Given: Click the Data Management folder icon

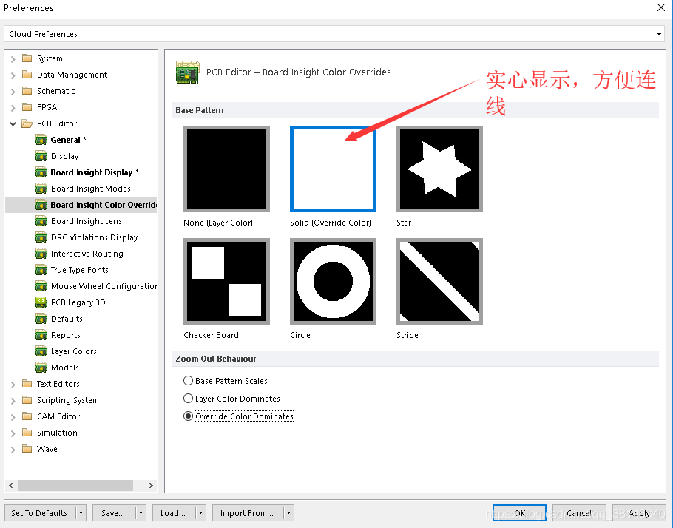Looking at the screenshot, I should pos(27,75).
